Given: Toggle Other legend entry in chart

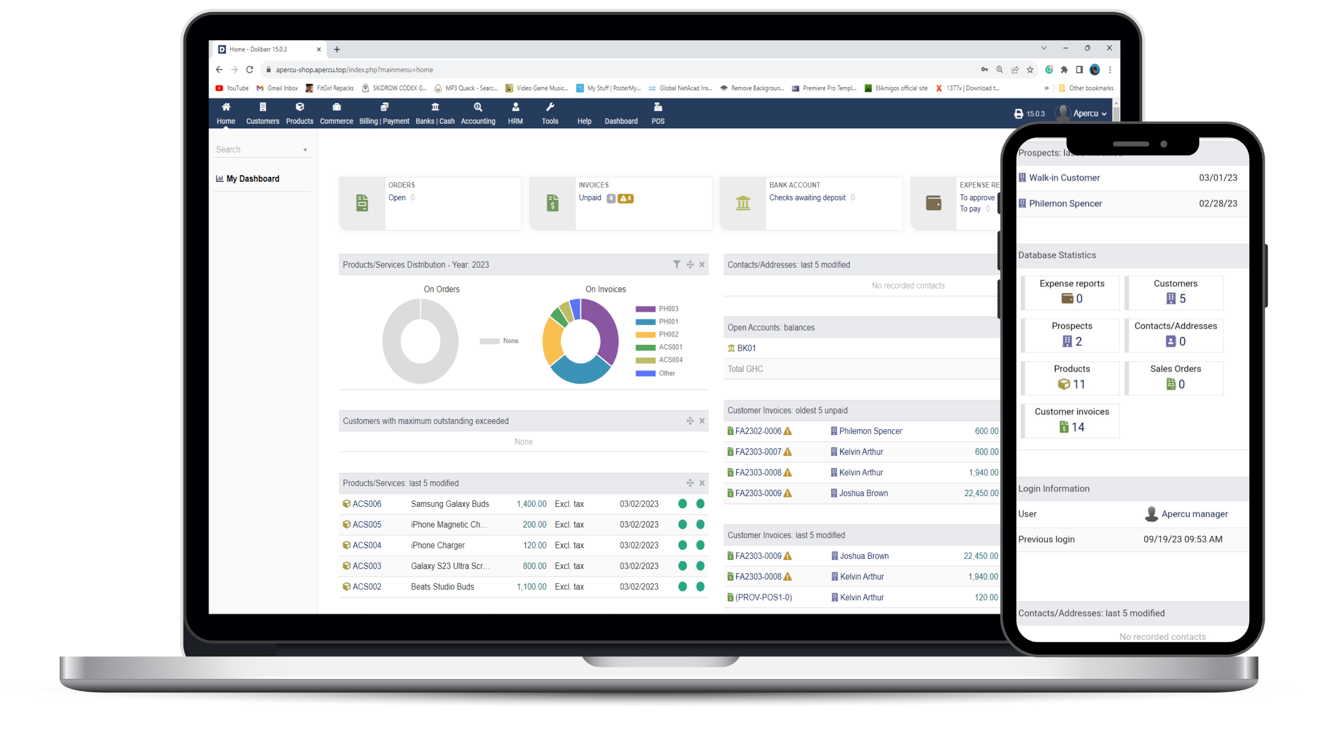Looking at the screenshot, I should click(x=655, y=373).
